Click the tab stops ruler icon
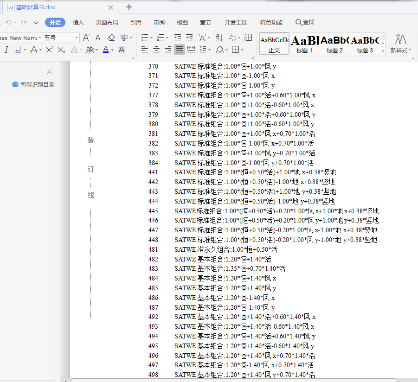The image size is (418, 382). (248, 38)
